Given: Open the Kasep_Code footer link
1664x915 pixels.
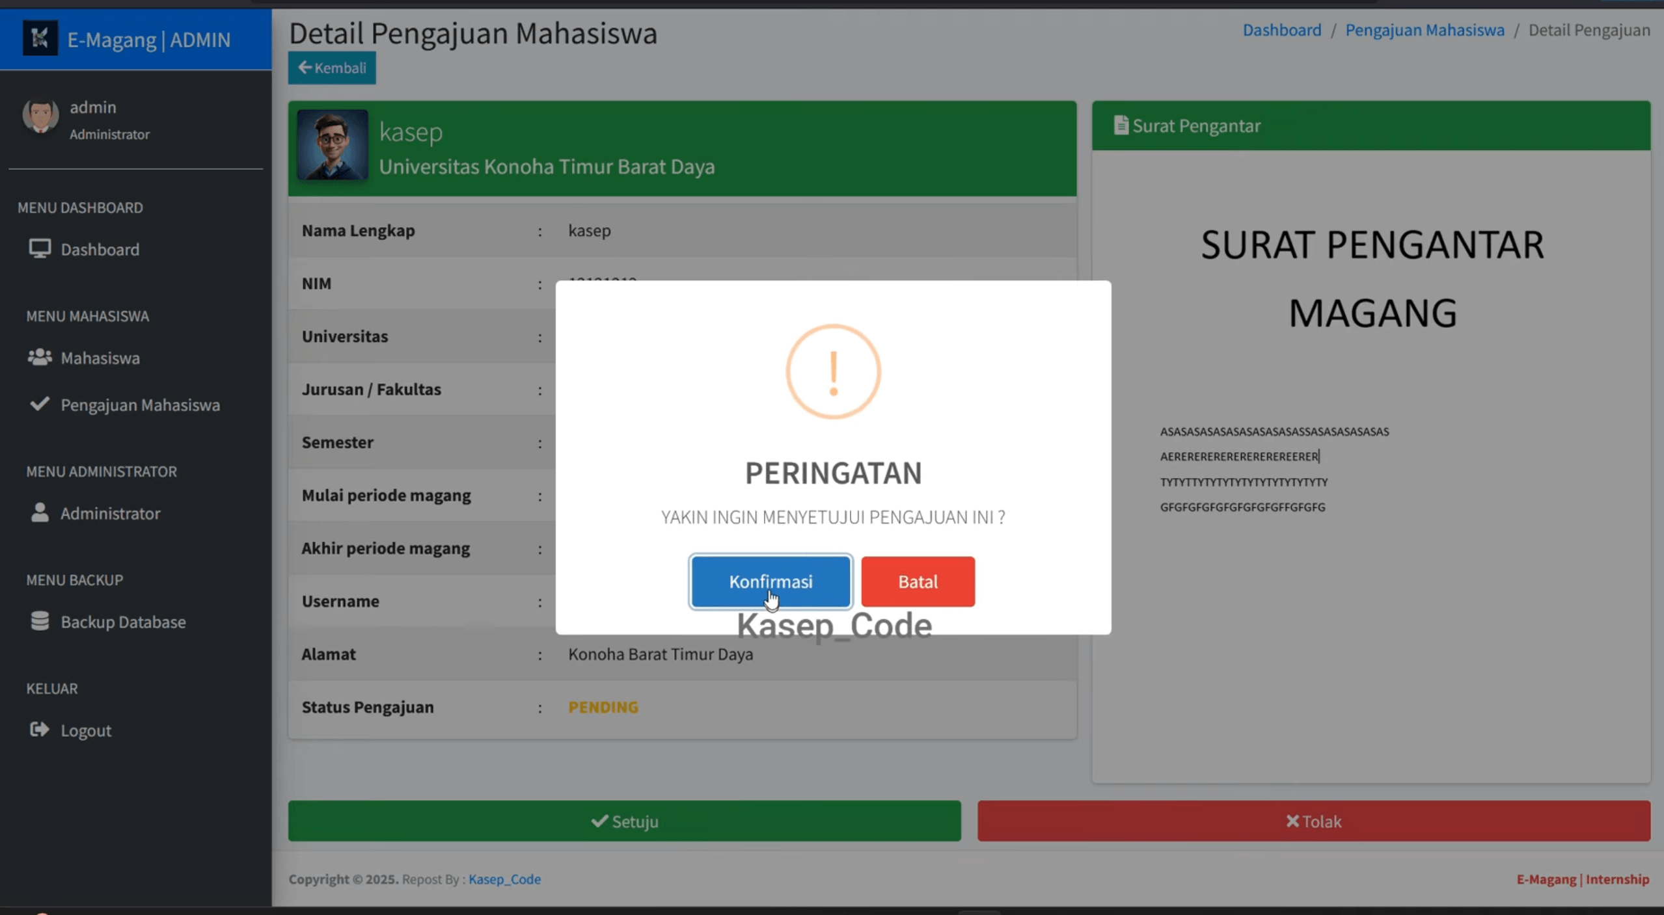Looking at the screenshot, I should pyautogui.click(x=504, y=879).
